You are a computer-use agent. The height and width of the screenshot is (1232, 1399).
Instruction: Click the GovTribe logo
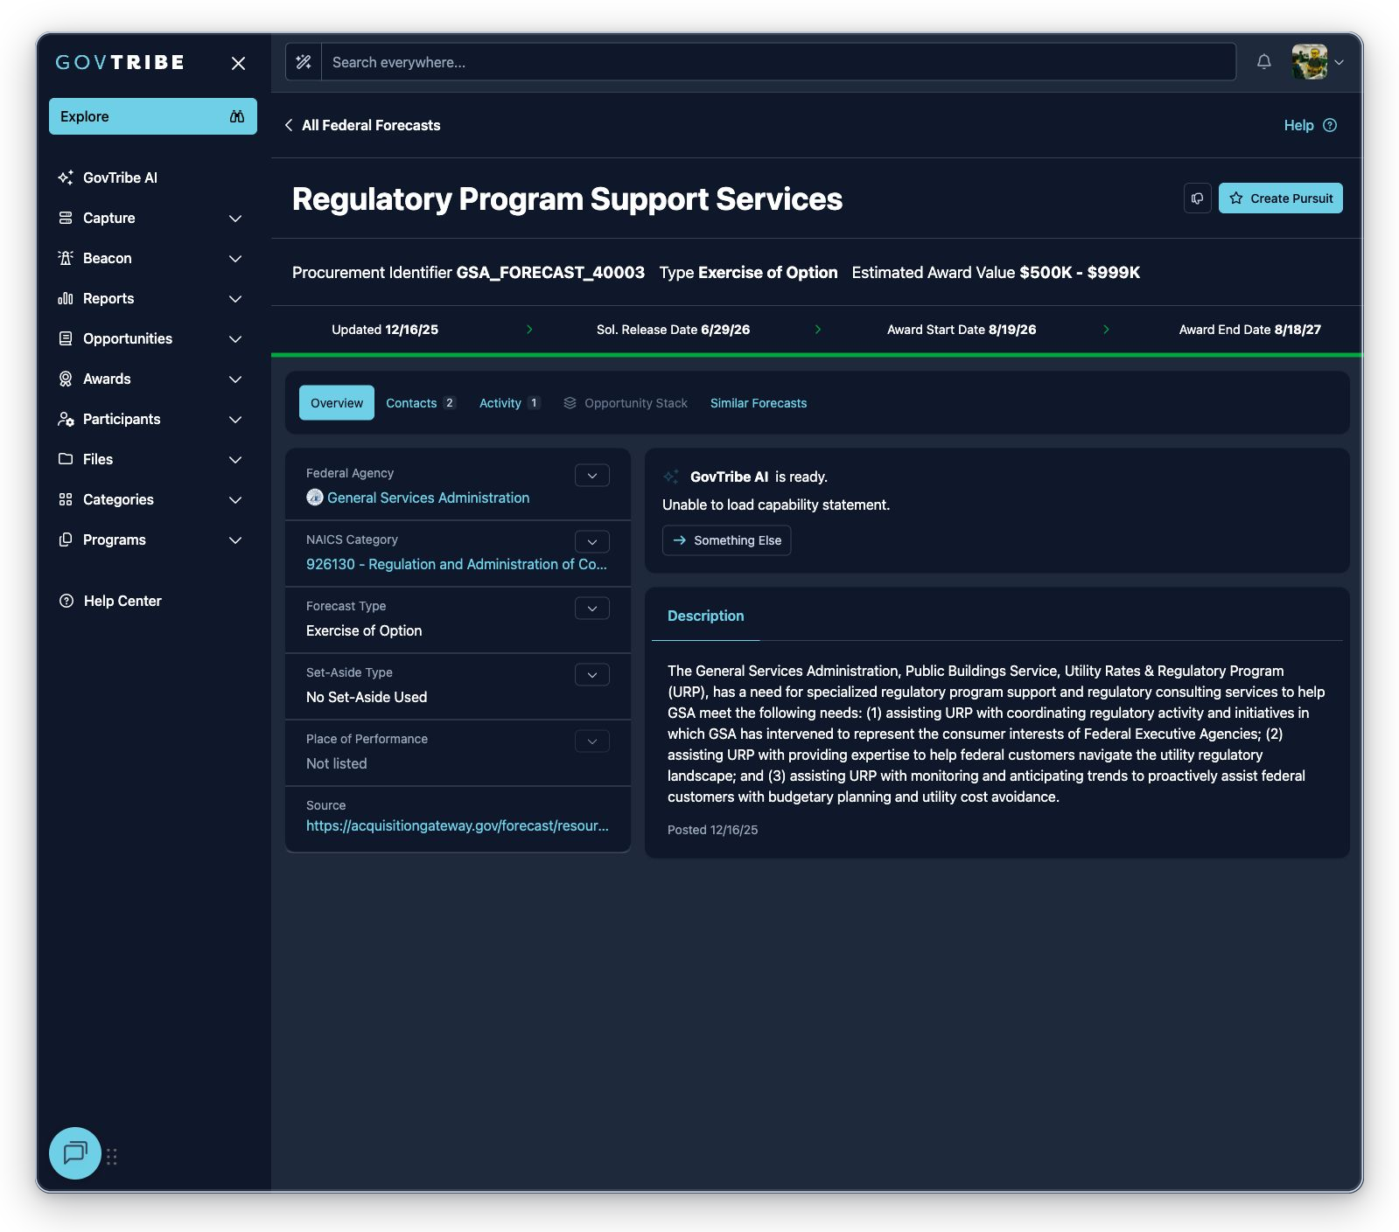[x=120, y=62]
